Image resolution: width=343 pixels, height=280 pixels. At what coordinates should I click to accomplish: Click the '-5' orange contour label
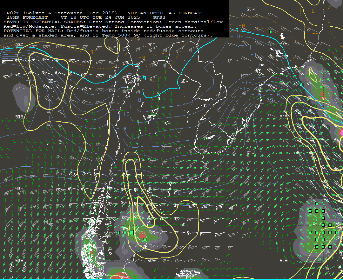327,21
